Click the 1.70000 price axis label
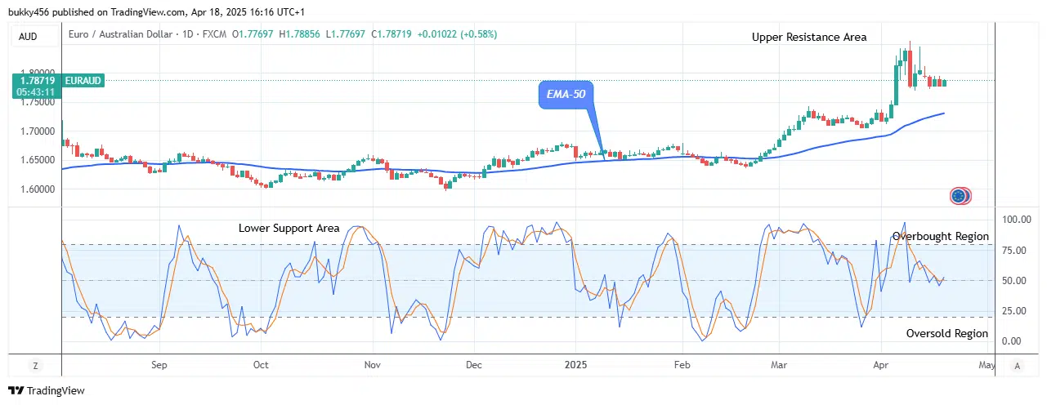The width and height of the screenshot is (1047, 405). click(x=36, y=131)
